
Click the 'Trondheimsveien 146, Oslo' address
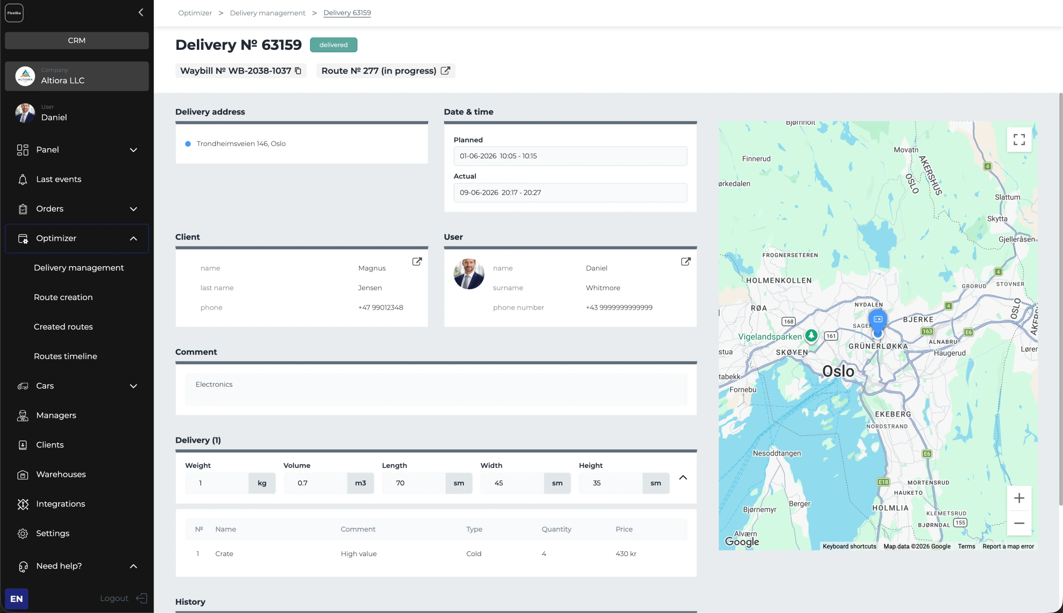coord(241,144)
